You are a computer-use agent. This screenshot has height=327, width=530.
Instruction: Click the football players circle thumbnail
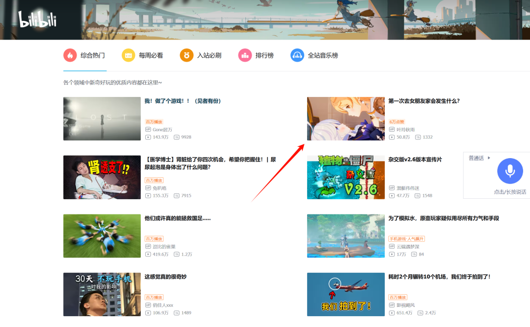[102, 236]
